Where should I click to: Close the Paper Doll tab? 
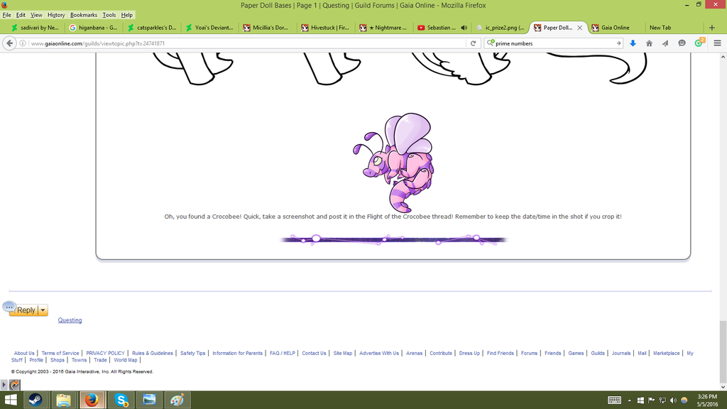579,28
